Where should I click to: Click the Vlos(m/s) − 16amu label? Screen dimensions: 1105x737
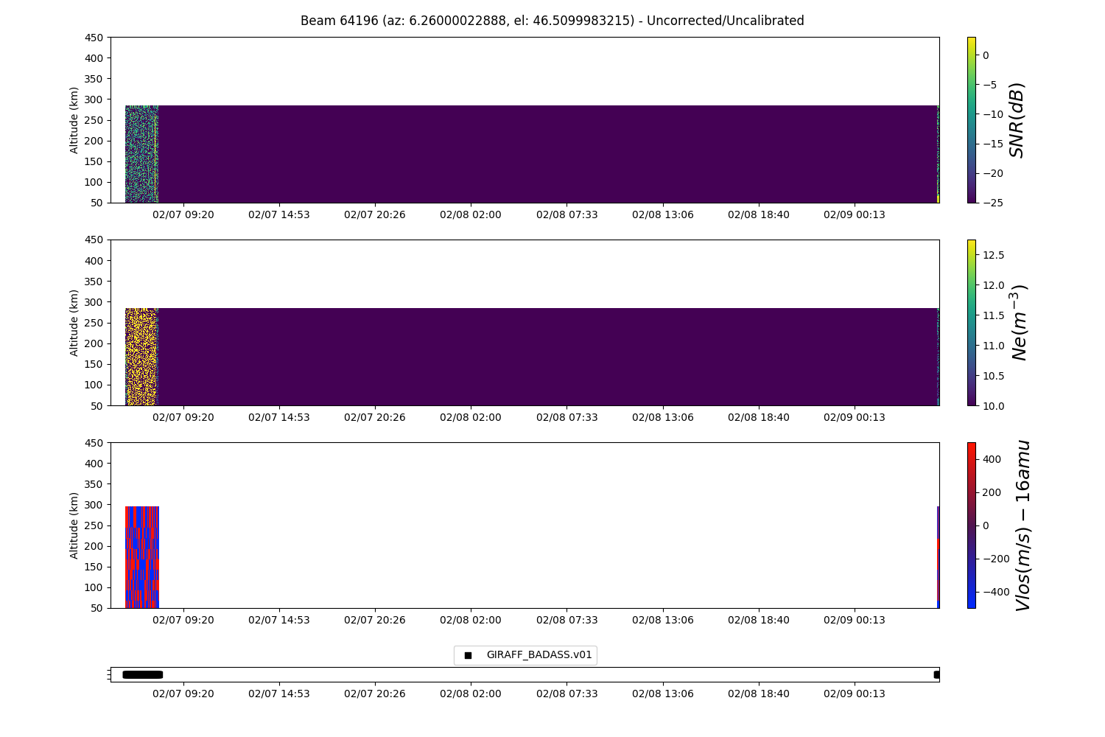[1022, 525]
